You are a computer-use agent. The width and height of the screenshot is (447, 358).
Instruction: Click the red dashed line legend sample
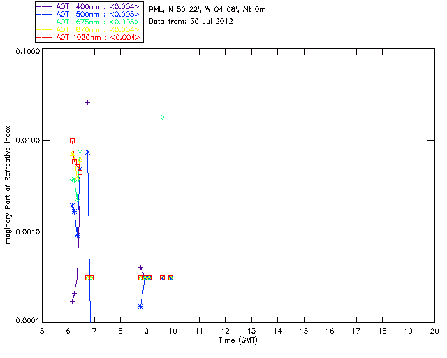tap(45, 37)
